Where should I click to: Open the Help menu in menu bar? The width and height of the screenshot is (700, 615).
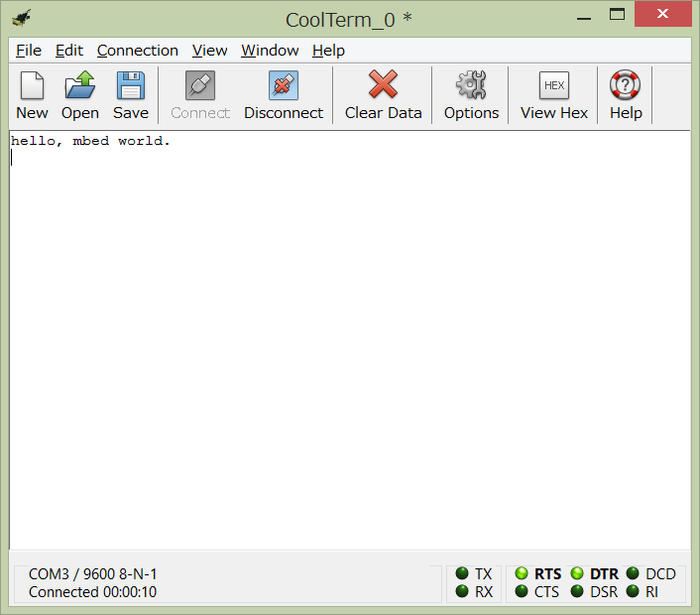tap(328, 51)
